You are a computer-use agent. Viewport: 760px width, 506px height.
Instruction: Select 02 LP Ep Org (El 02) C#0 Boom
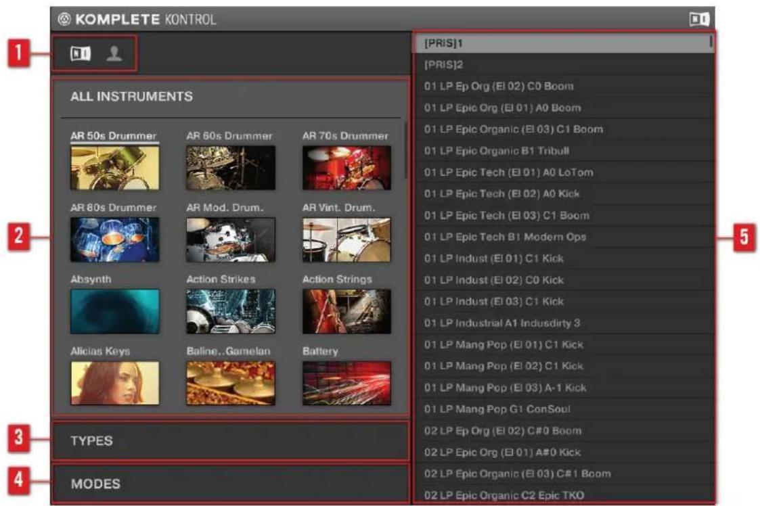564,431
